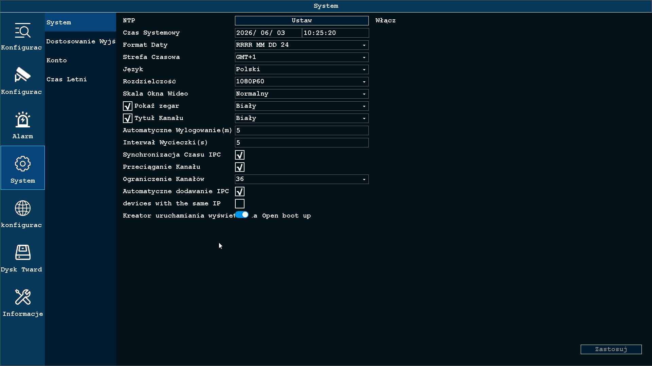The width and height of the screenshot is (652, 366).
Task: Open the Dysk Twardy hard drive icon
Action: click(23, 252)
